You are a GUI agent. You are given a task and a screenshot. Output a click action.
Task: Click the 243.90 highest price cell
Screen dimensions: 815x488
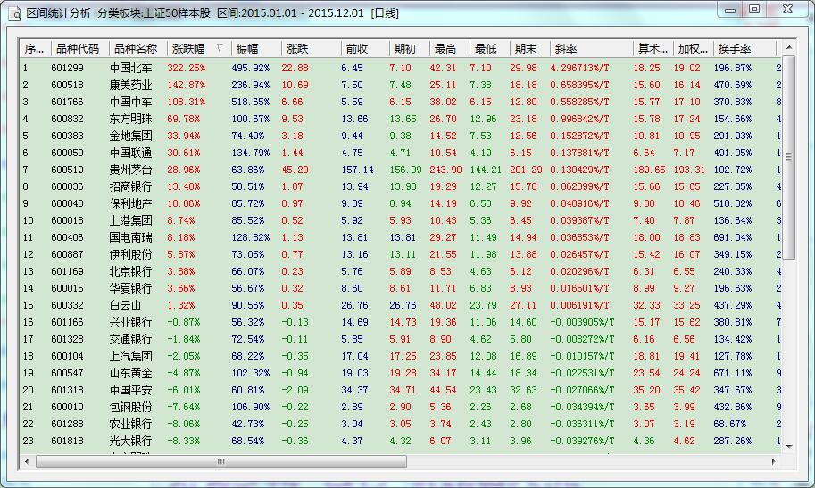(445, 170)
